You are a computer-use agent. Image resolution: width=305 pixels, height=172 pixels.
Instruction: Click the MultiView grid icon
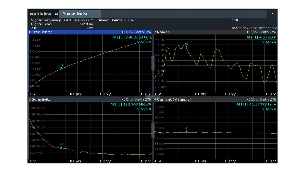tap(56, 14)
